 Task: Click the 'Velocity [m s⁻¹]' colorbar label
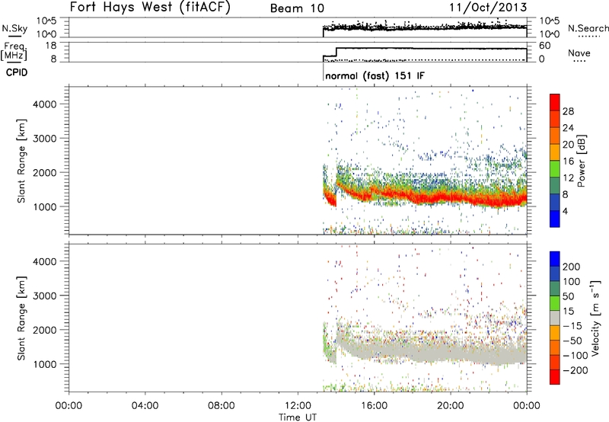tap(595, 318)
